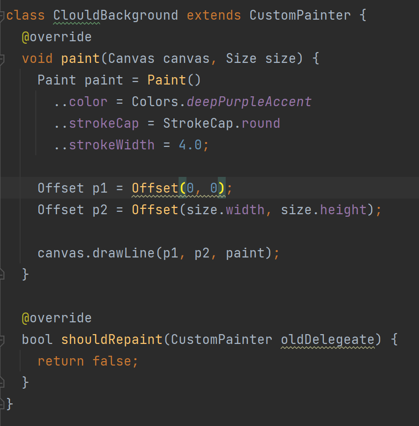Viewport: 419px width, 426px height.
Task: Click the '..strokeWidth' cascade property
Action: tap(104, 145)
